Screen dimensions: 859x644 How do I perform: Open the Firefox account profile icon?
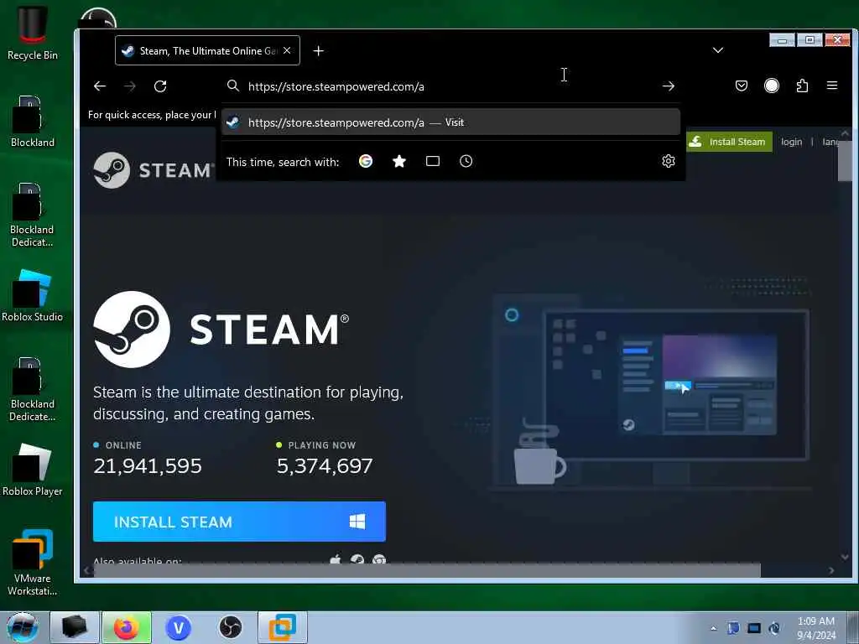(x=772, y=86)
